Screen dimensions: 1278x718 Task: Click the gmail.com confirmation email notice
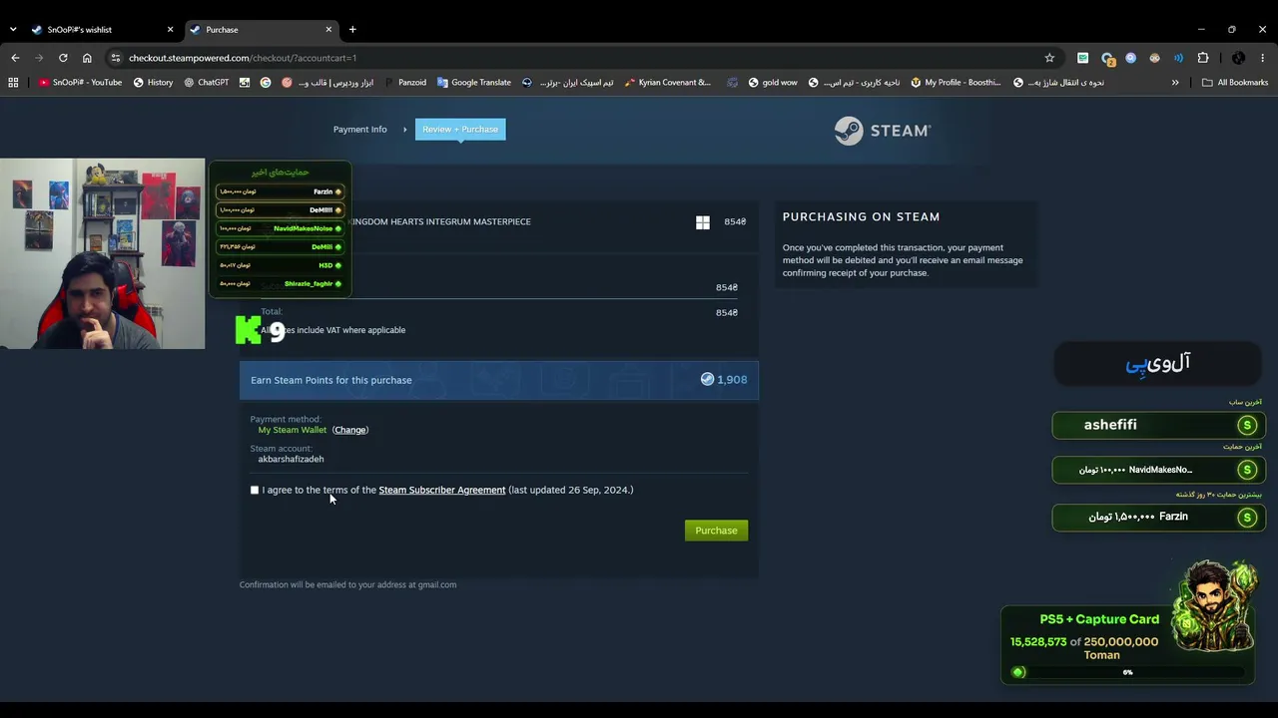(x=347, y=585)
